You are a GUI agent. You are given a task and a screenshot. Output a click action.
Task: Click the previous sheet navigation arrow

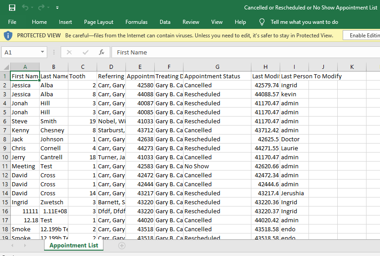tap(12, 246)
